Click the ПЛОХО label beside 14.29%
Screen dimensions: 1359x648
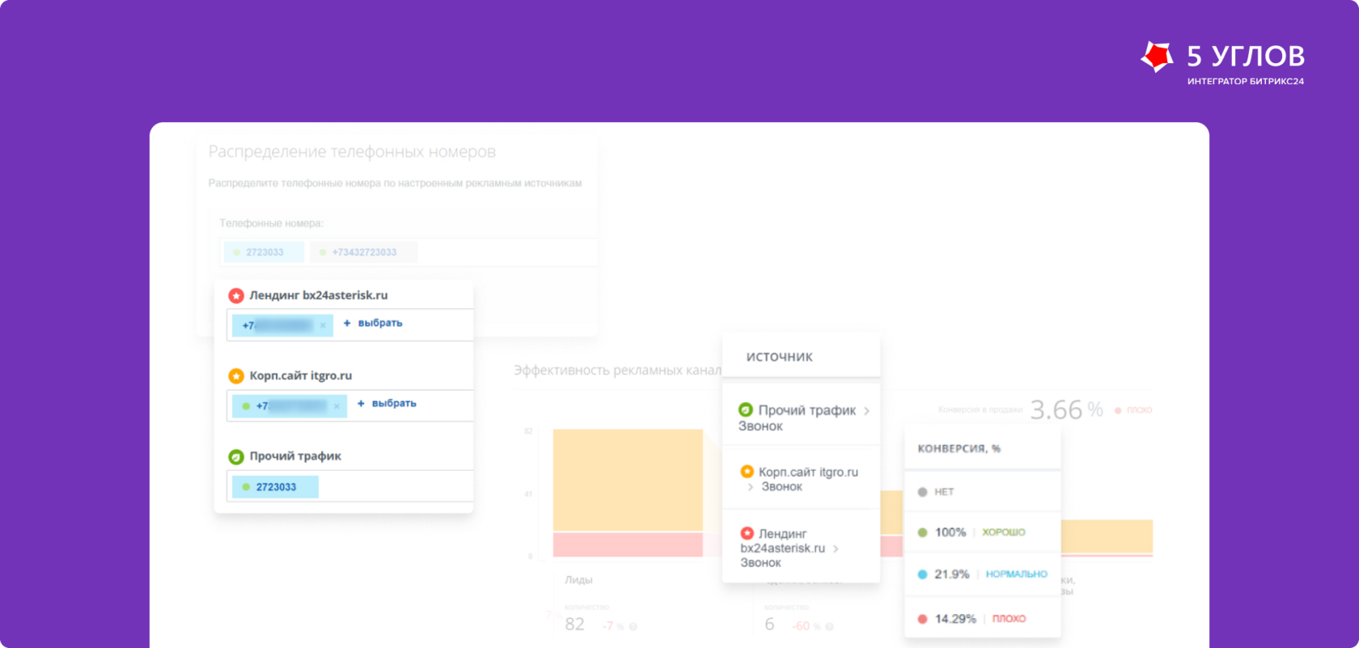pos(1009,619)
